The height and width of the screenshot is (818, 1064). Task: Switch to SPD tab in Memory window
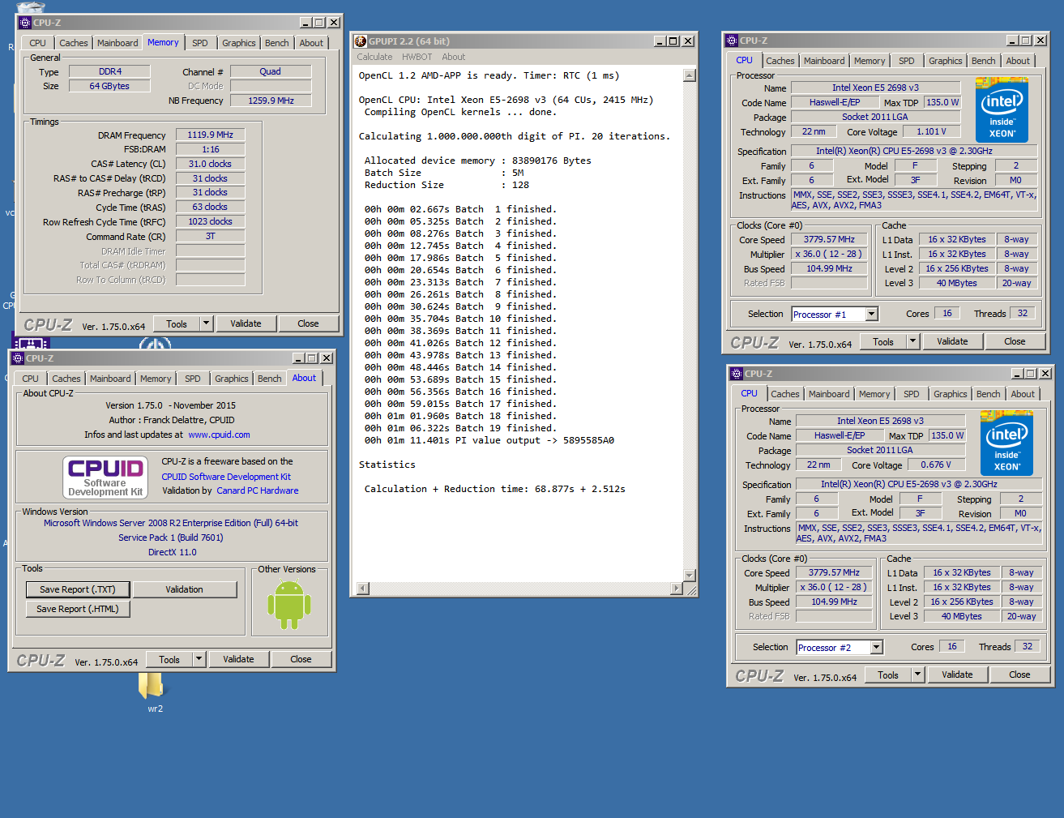point(200,43)
